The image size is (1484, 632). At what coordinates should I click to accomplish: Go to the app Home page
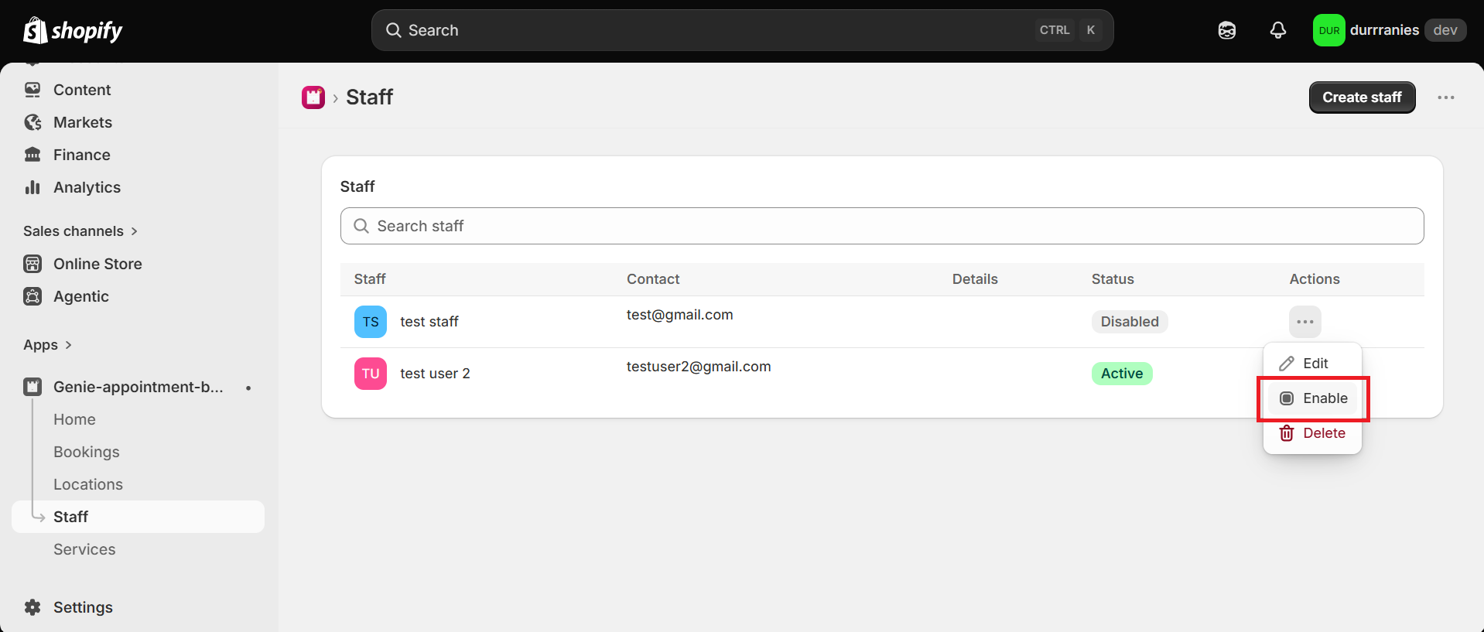pyautogui.click(x=74, y=419)
